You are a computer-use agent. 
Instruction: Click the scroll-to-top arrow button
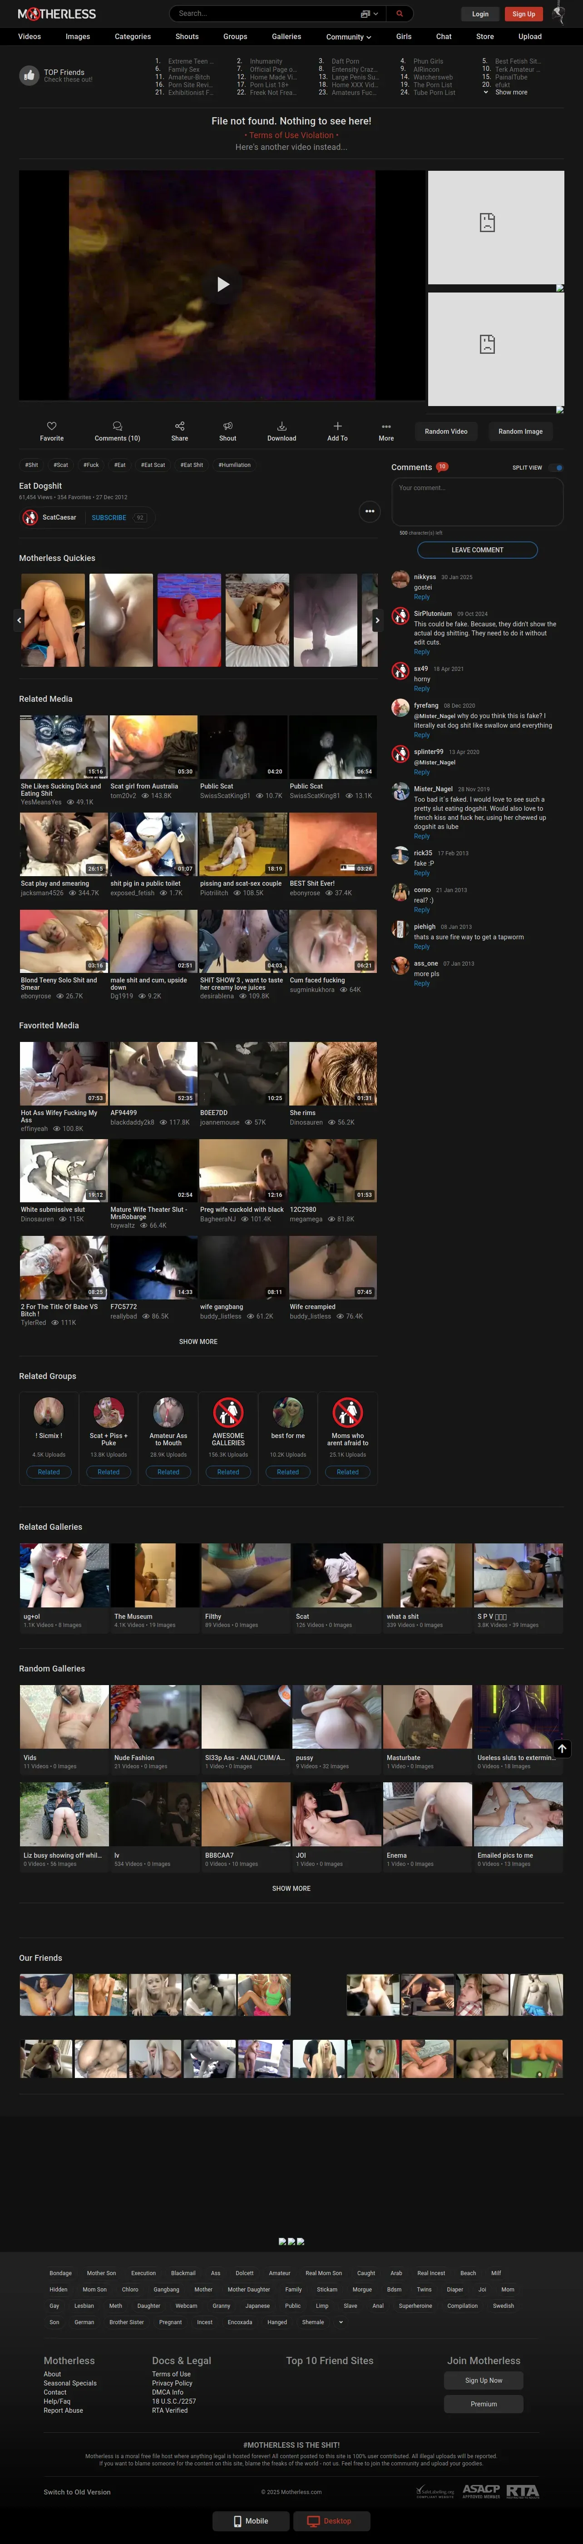561,1749
